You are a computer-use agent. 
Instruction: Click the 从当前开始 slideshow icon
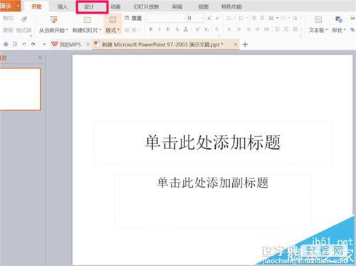pyautogui.click(x=54, y=19)
